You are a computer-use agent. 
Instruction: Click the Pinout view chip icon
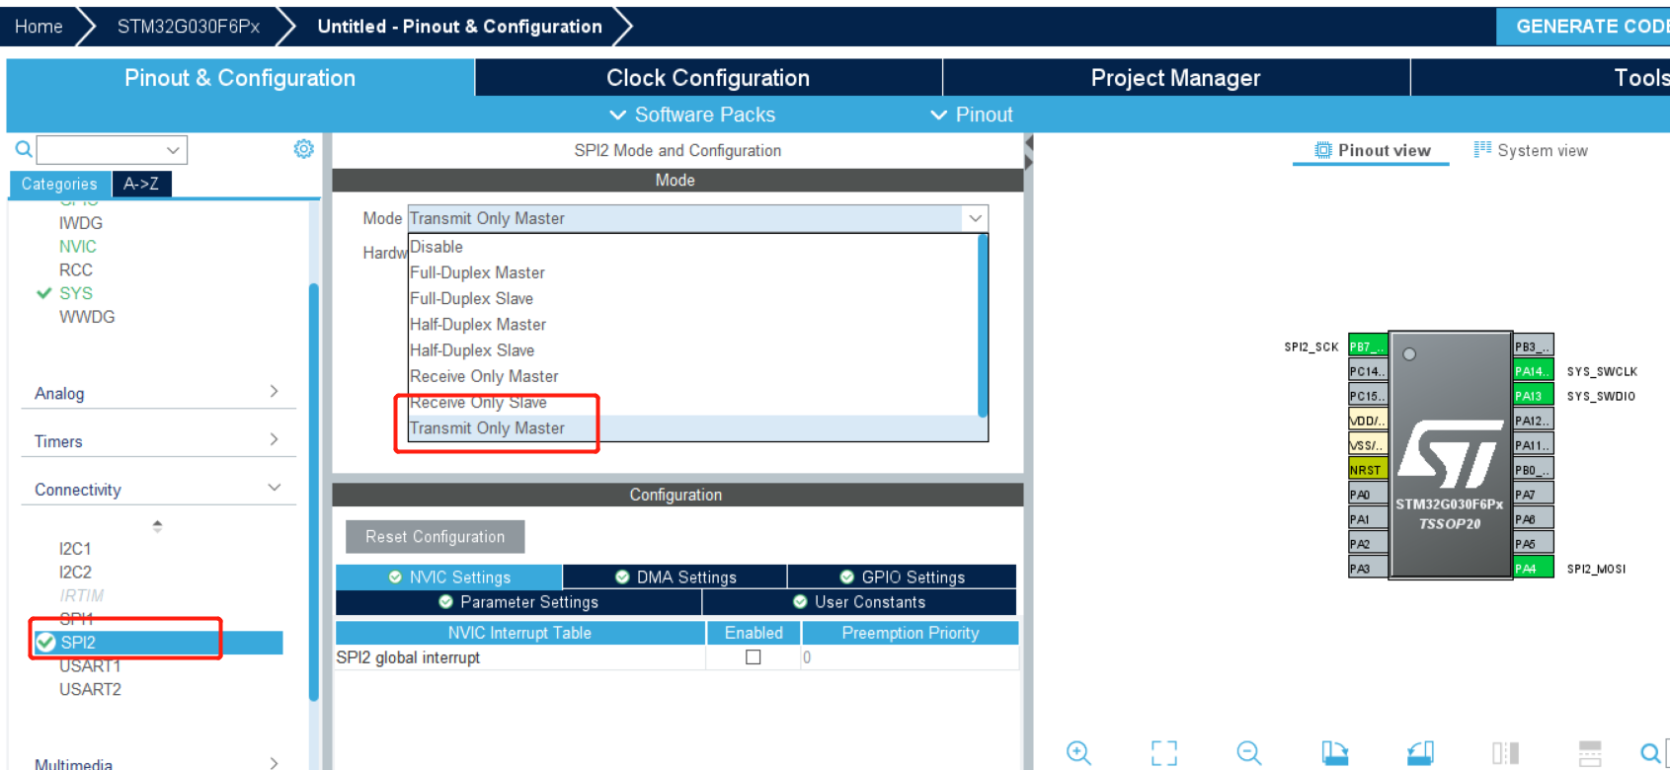click(x=1323, y=150)
